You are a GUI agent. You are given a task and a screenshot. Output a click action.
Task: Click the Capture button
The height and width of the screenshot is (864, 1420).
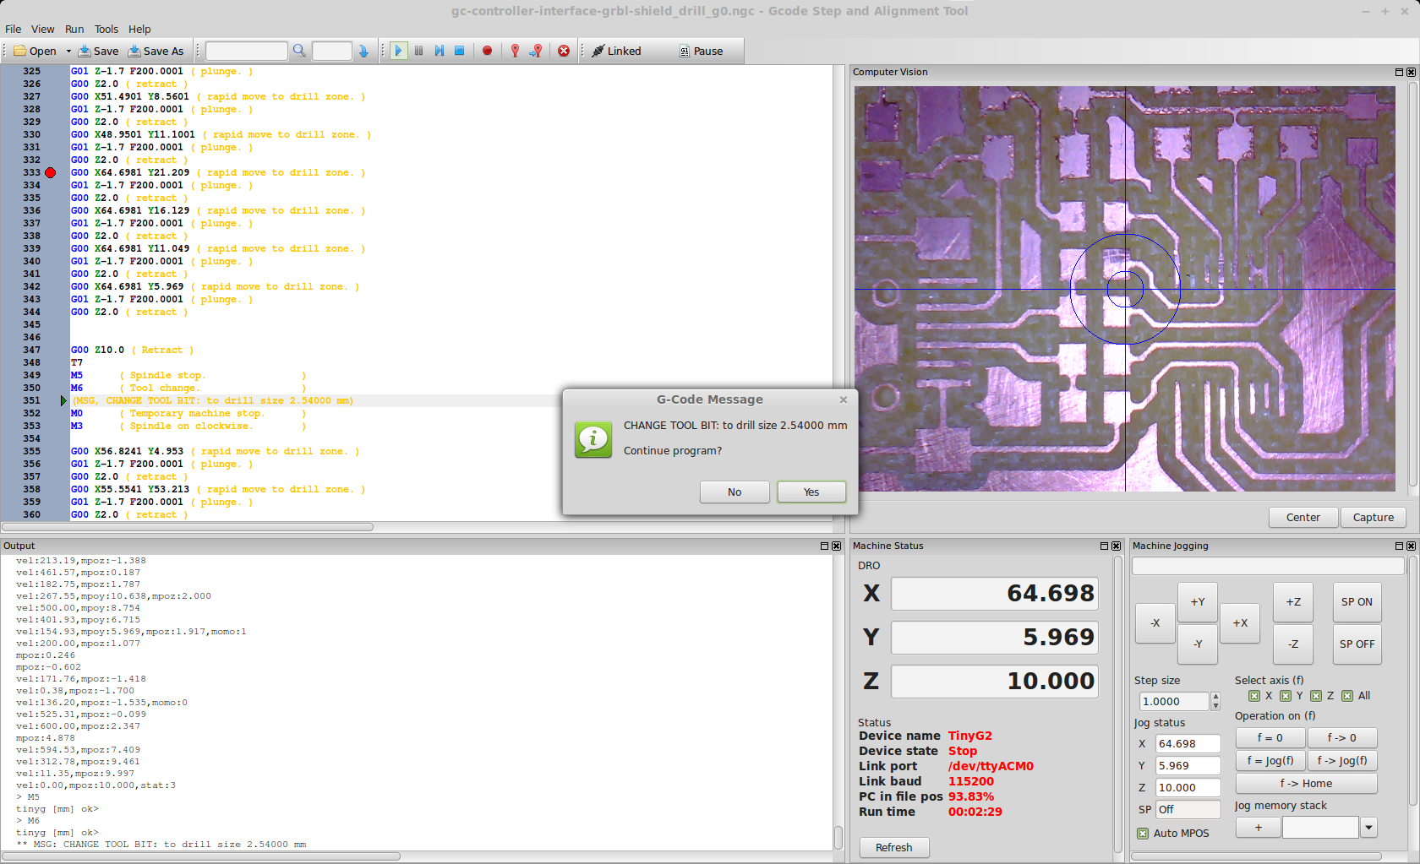point(1374,518)
